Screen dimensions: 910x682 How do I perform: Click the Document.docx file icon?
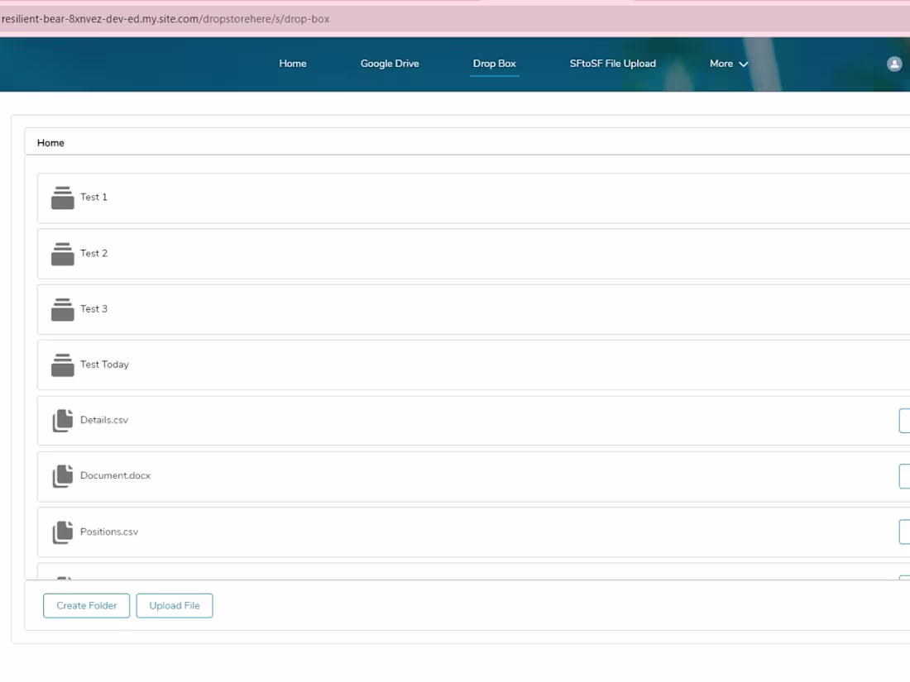coord(62,475)
